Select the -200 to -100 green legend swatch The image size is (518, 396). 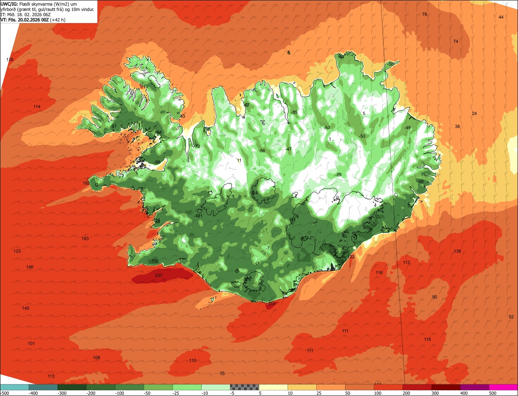(100, 387)
